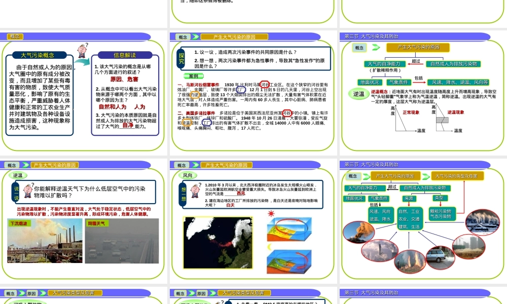
Task: Click the red heading 一、马斯河谷烟雾事件
Action: (x=198, y=85)
